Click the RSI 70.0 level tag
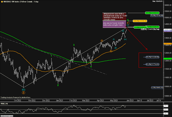The width and height of the screenshot is (172, 117). [x=166, y=106]
